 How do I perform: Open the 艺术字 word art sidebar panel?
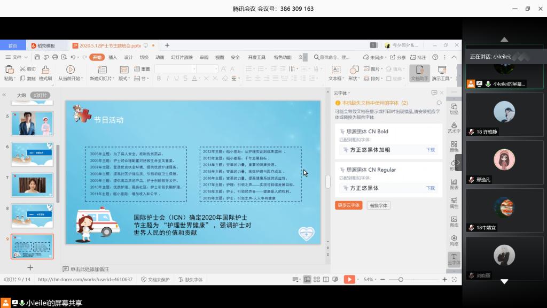pyautogui.click(x=454, y=126)
